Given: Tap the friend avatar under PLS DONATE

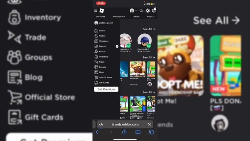Looking at the screenshot, I should (150, 84).
